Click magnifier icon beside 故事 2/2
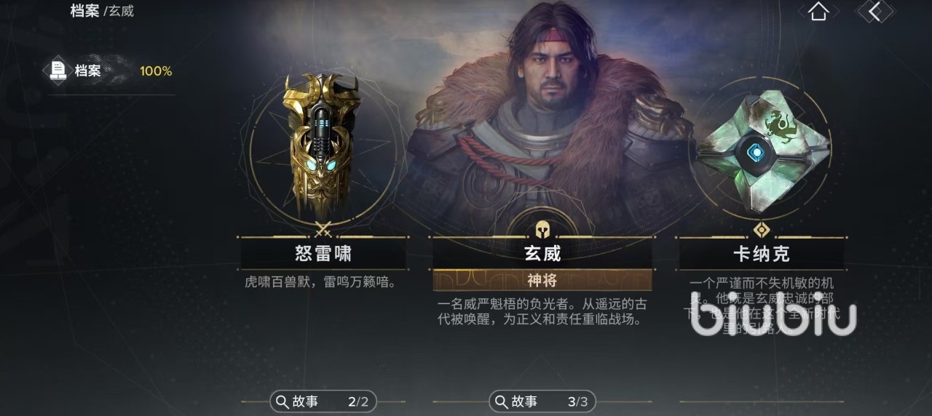The width and height of the screenshot is (932, 416). [281, 401]
